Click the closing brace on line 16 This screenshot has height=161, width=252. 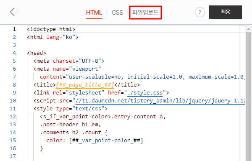[x=42, y=148]
